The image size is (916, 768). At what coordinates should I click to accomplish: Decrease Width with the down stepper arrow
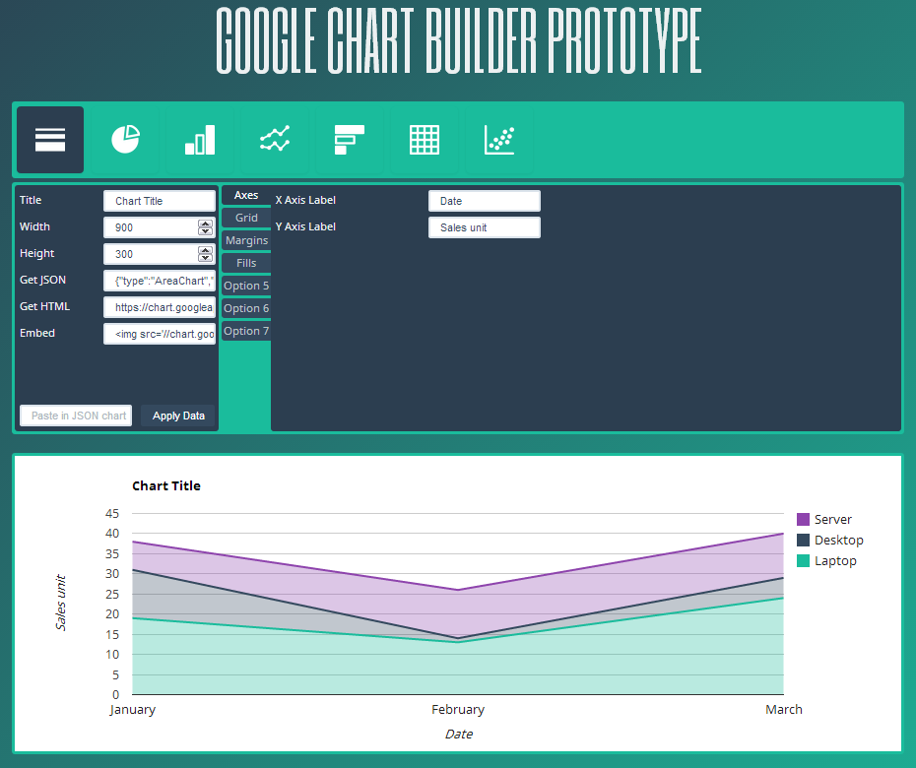pyautogui.click(x=205, y=231)
